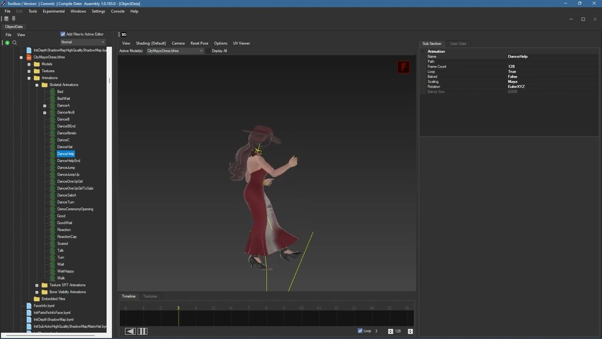Click the red F orientation cube
The image size is (602, 339).
[403, 67]
